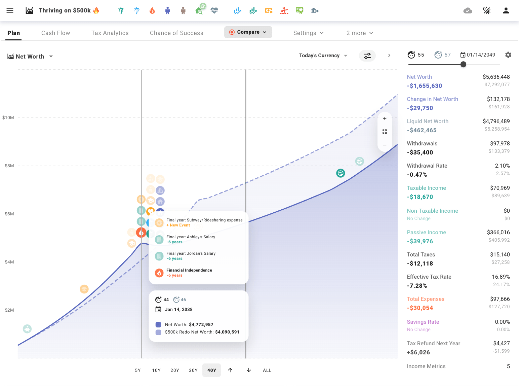519x386 pixels.
Task: Click the light blue chart arrow icon
Action: (x=238, y=10)
